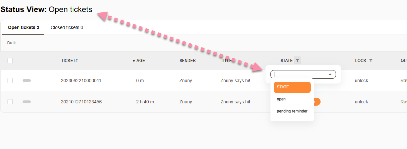This screenshot has width=407, height=149.
Task: Switch to the Open tickets tab
Action: pyautogui.click(x=24, y=27)
